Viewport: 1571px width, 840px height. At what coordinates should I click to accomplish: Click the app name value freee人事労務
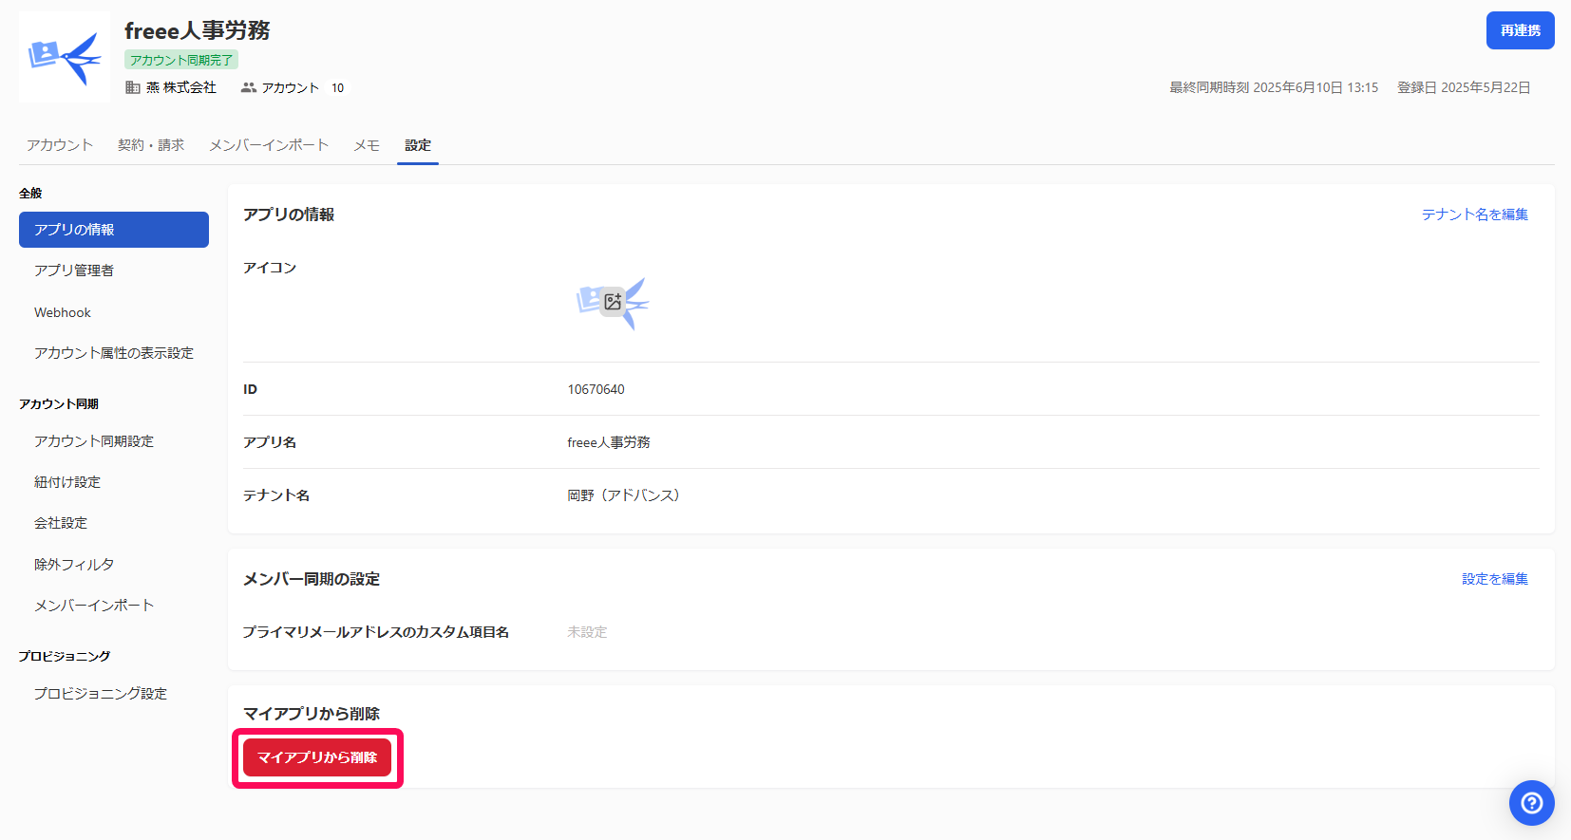click(609, 442)
